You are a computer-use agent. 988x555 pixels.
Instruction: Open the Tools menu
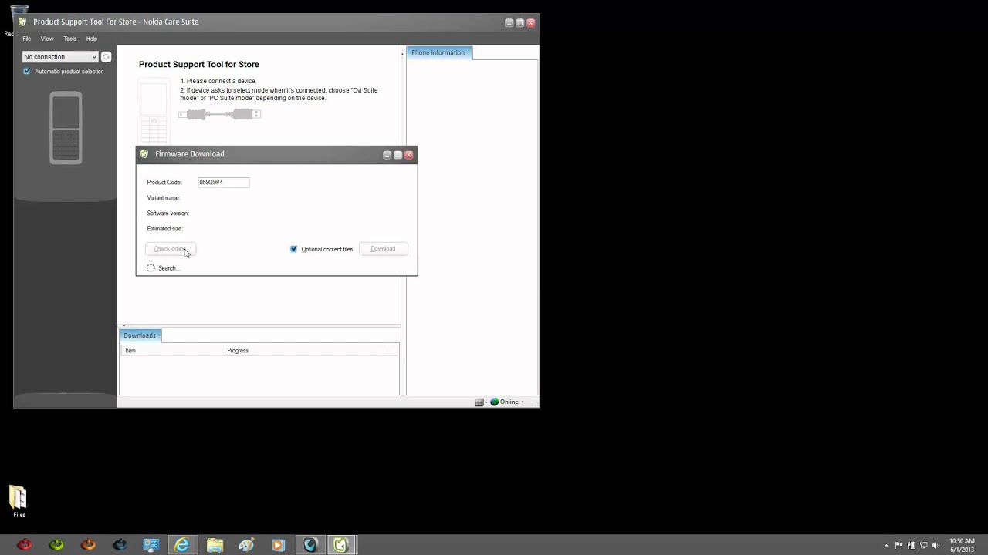click(69, 39)
